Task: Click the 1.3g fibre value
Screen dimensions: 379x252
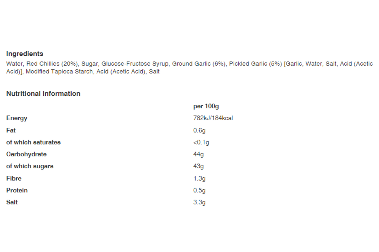Action: pos(199,178)
